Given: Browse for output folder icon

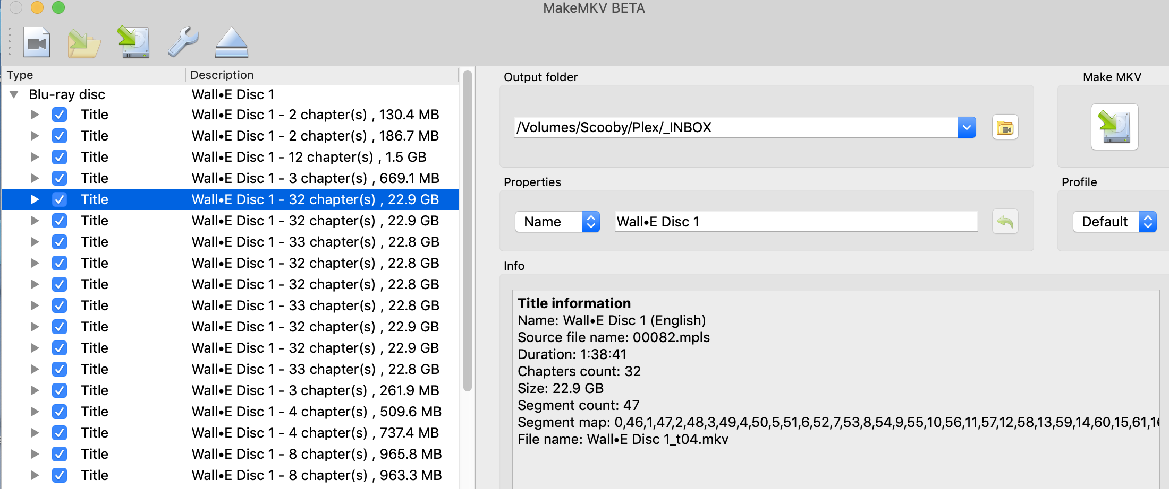Looking at the screenshot, I should point(1005,127).
